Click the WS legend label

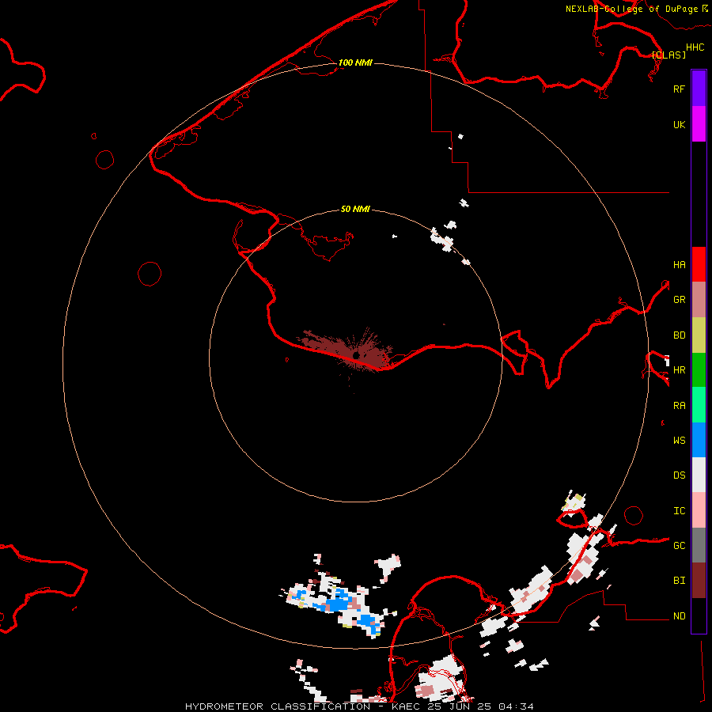coord(679,441)
